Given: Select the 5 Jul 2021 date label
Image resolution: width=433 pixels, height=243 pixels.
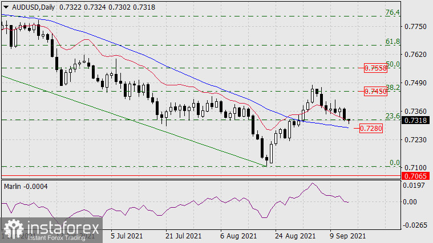Looking at the screenshot, I should tap(127, 236).
